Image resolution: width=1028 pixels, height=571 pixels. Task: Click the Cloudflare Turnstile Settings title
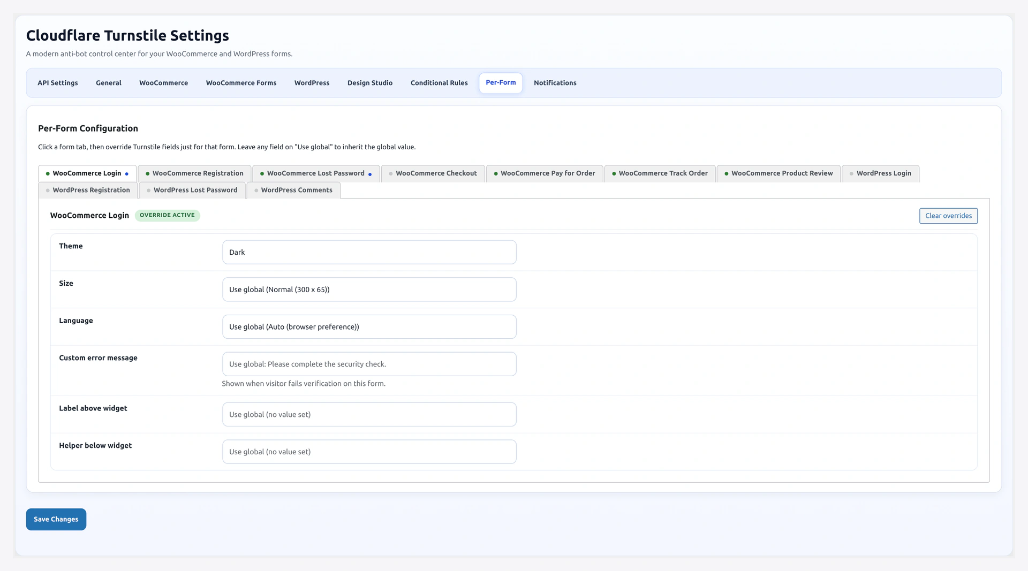[x=127, y=35]
